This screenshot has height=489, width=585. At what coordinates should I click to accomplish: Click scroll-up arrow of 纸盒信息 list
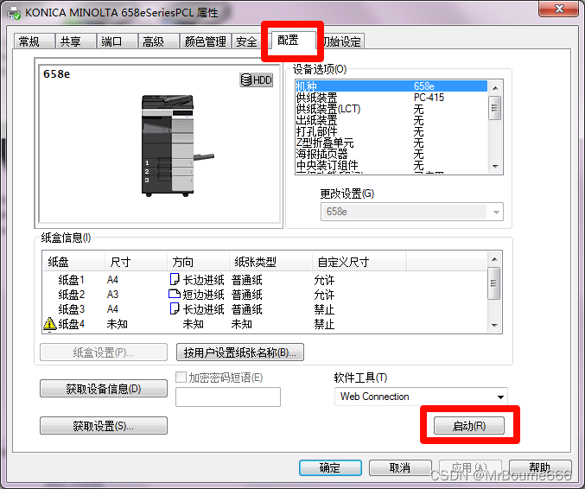click(x=494, y=259)
